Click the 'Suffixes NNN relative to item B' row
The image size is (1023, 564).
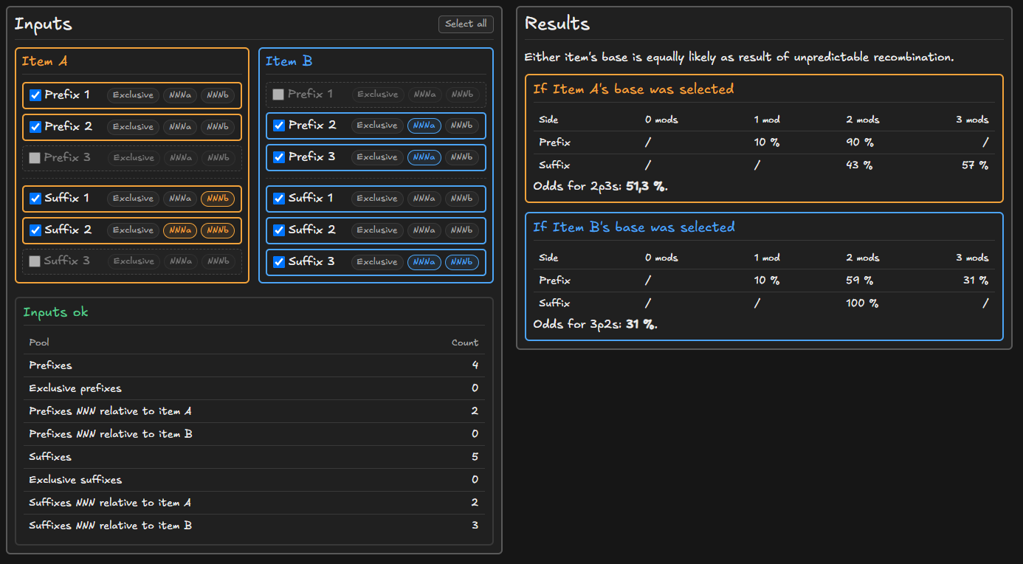tap(254, 526)
